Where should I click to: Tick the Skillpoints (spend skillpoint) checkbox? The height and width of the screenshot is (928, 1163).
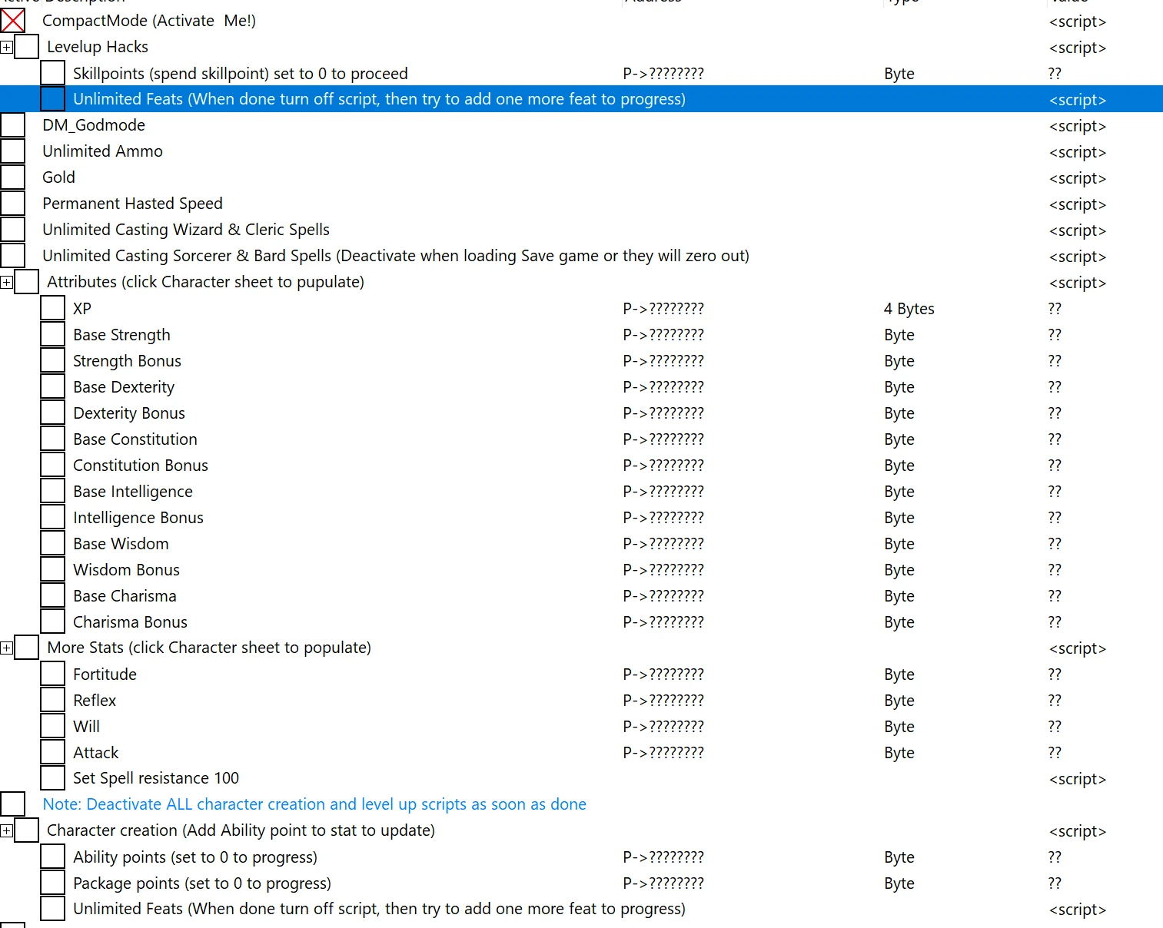point(53,73)
